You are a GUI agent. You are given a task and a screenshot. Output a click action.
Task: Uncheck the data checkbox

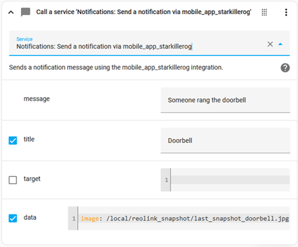pyautogui.click(x=13, y=218)
